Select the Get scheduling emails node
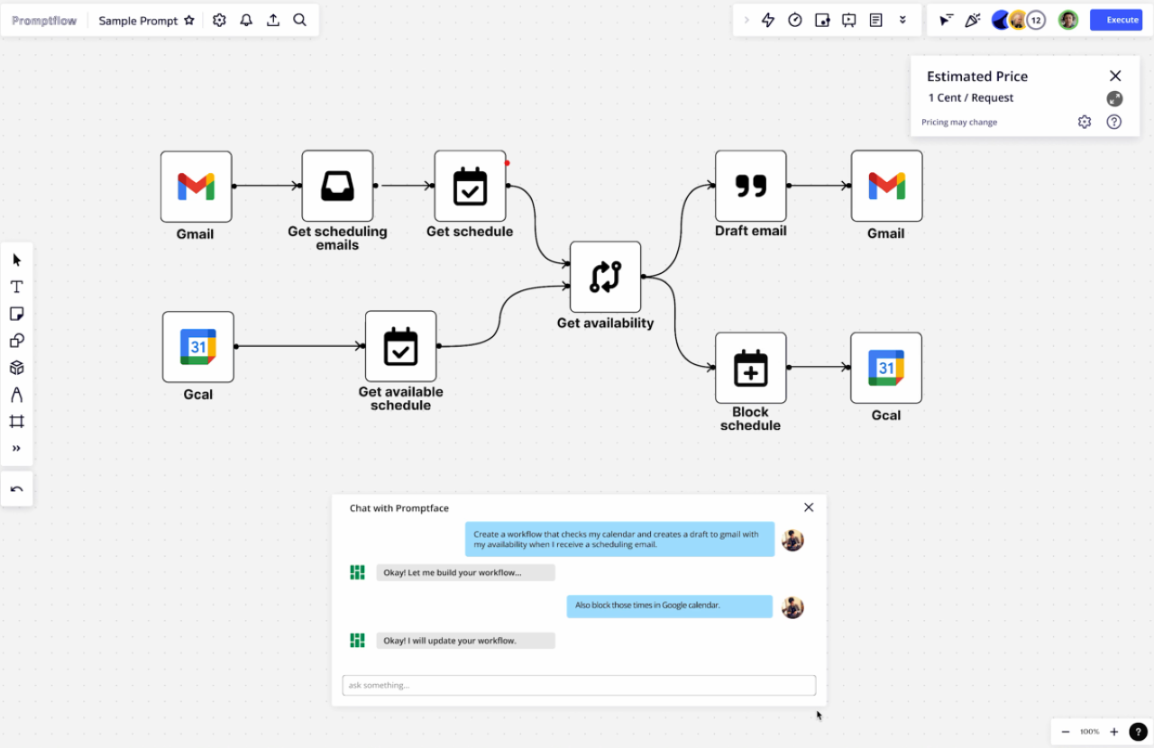This screenshot has height=748, width=1154. click(337, 187)
